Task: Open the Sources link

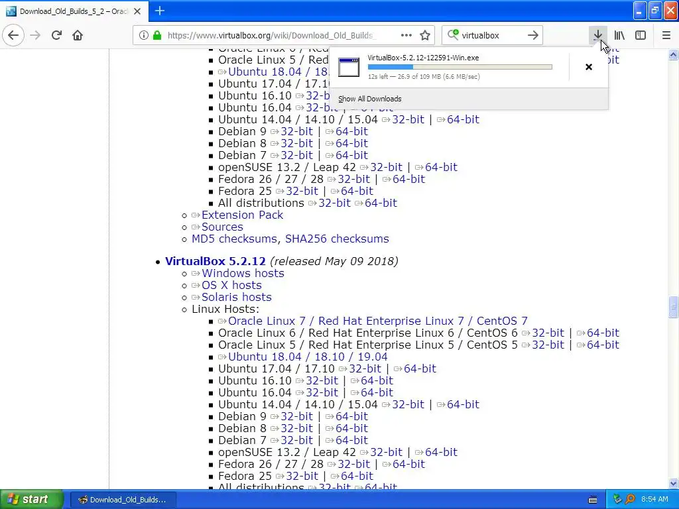Action: click(x=222, y=227)
